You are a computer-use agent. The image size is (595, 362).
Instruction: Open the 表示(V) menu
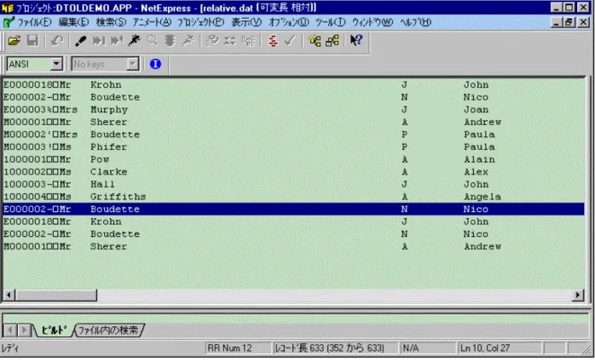(246, 22)
